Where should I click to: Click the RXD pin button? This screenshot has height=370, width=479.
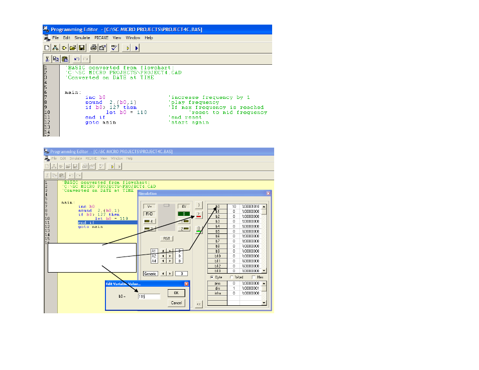[x=150, y=214]
